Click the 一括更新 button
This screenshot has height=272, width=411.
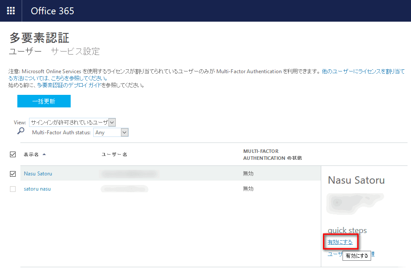[44, 101]
